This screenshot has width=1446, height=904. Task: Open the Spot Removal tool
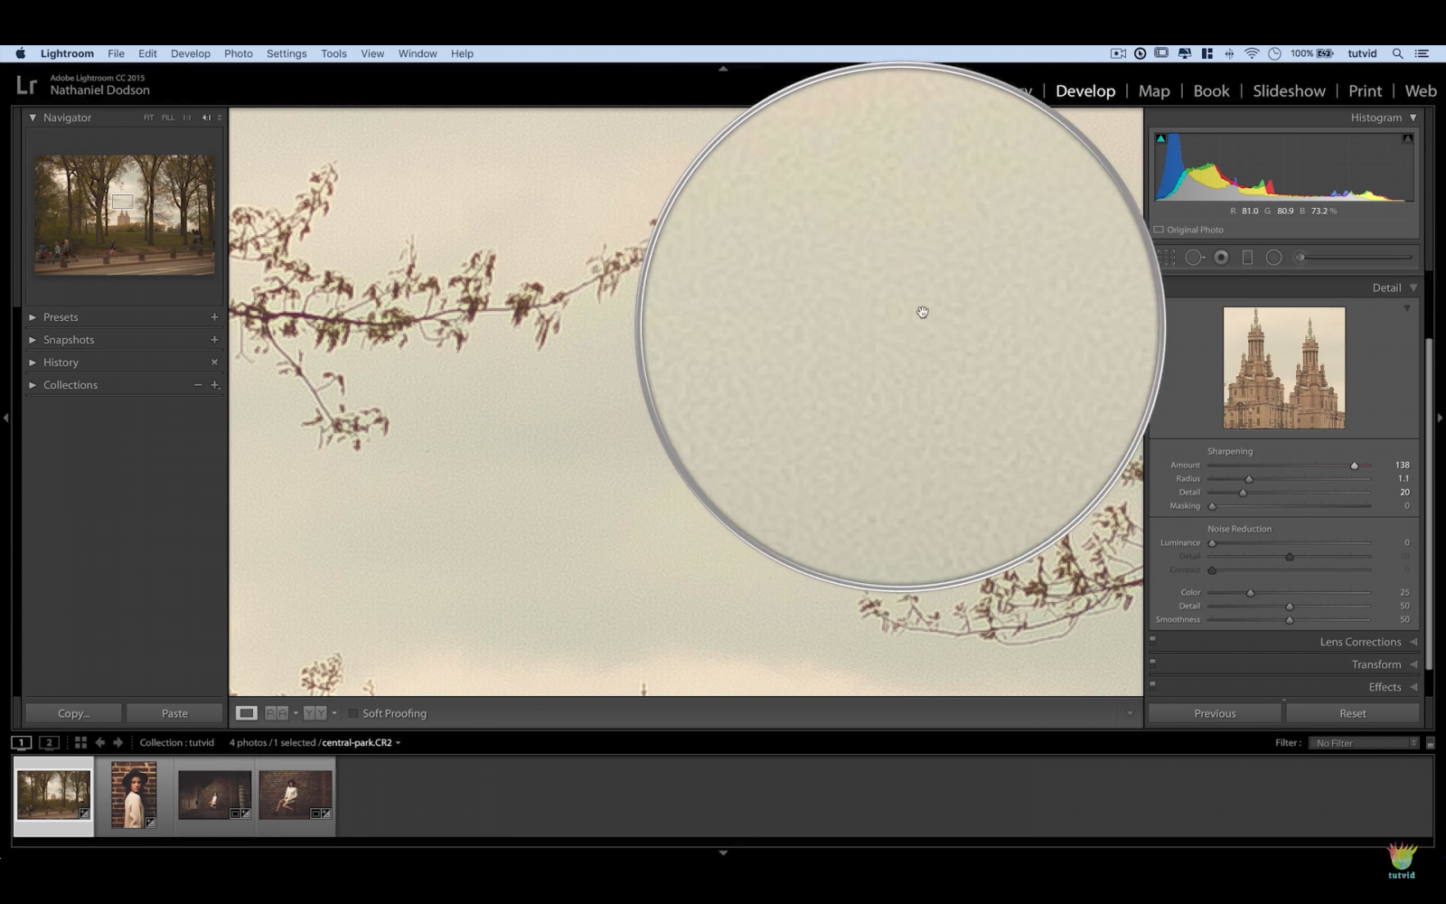tap(1195, 257)
